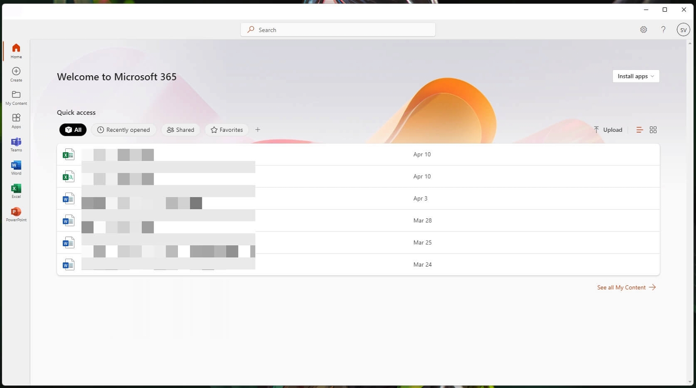Screen dimensions: 696x388
Task: Filter by Favorites
Action: pos(227,130)
